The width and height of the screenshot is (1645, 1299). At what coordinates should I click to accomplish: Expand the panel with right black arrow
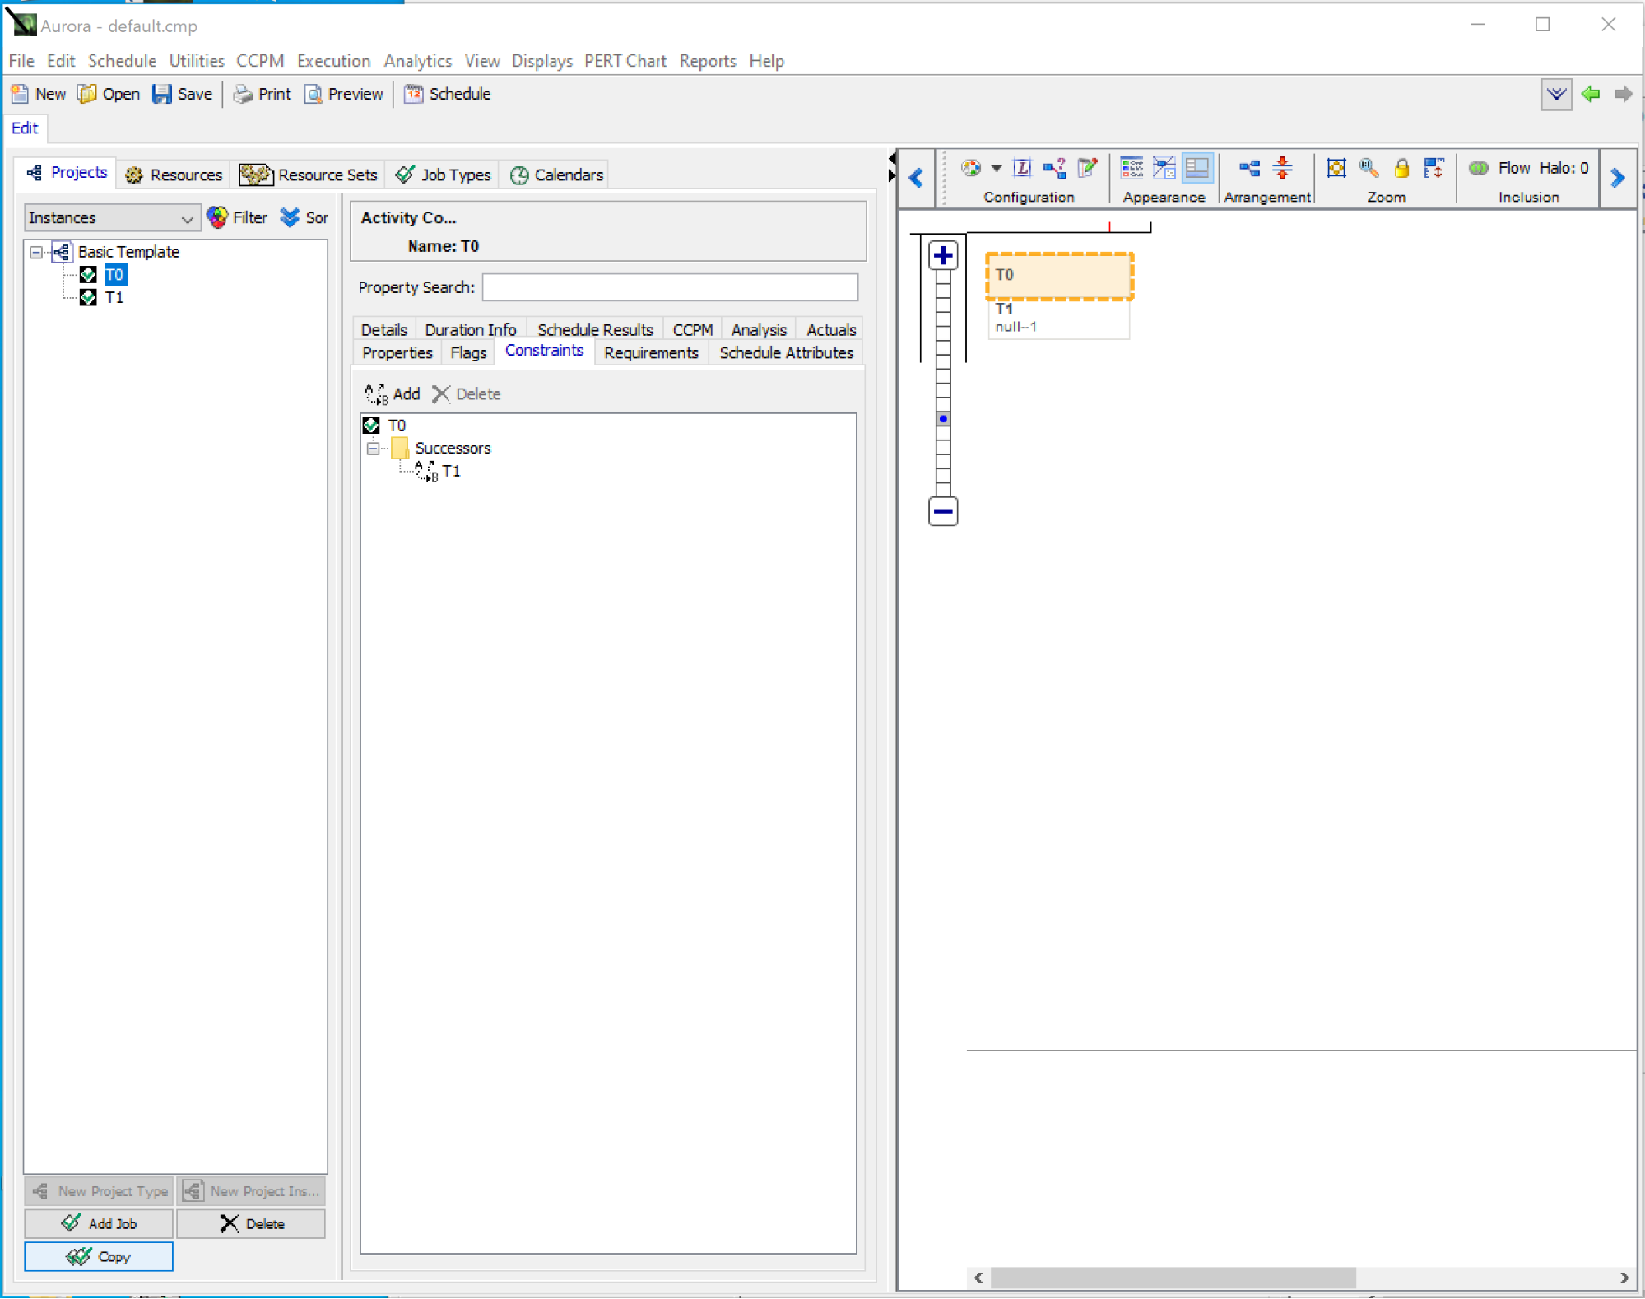point(892,175)
